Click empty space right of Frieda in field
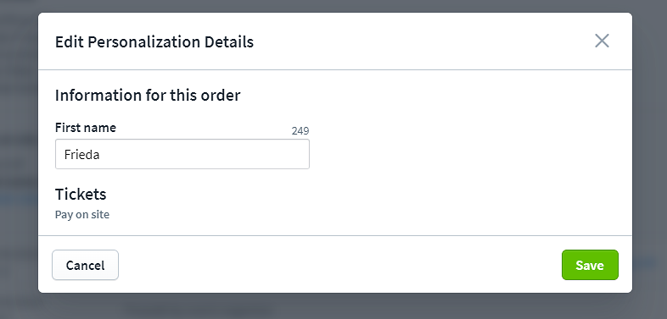This screenshot has width=667, height=319. pyautogui.click(x=205, y=154)
